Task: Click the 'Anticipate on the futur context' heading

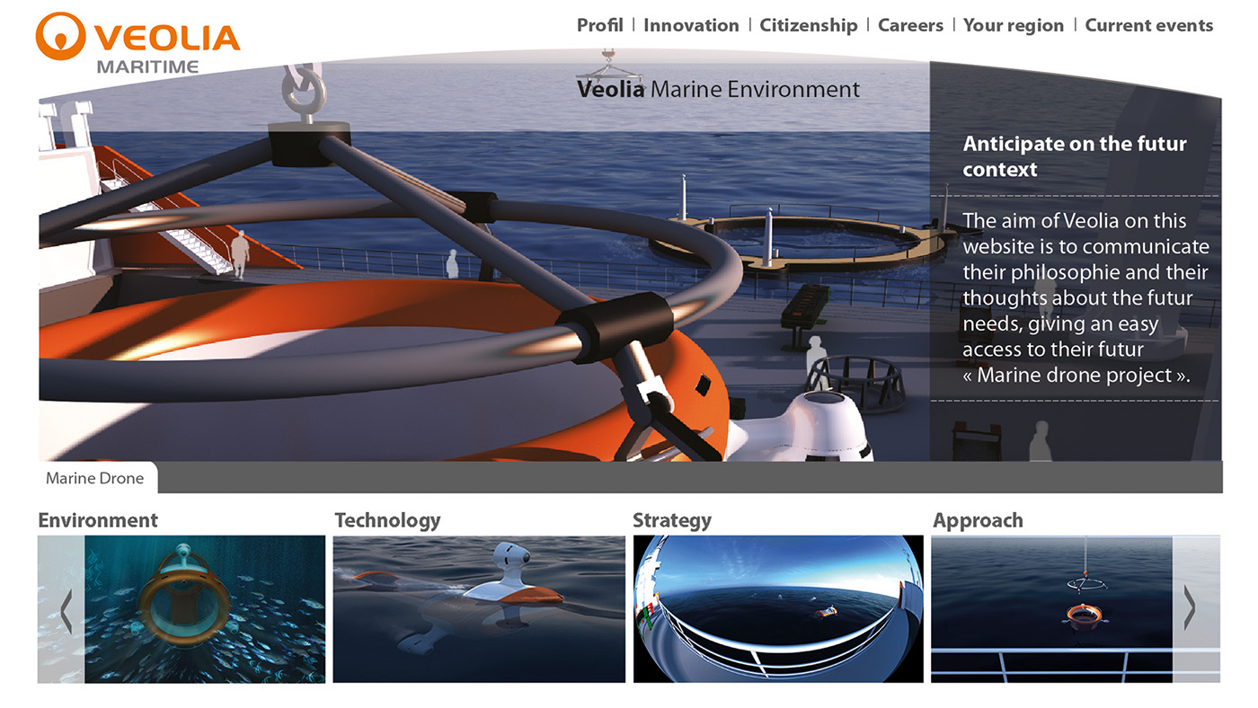Action: click(x=1075, y=156)
